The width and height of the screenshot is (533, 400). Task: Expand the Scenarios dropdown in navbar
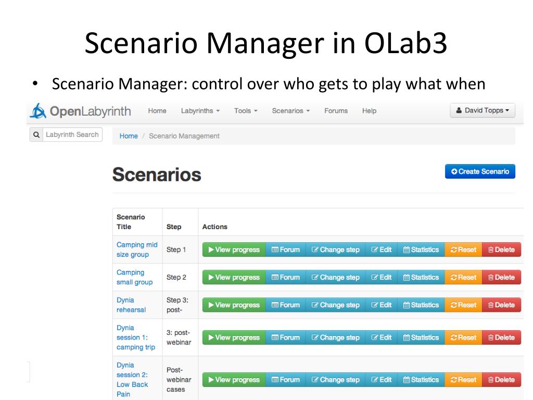(290, 111)
